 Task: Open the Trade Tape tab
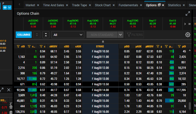pyautogui.click(x=80, y=5)
